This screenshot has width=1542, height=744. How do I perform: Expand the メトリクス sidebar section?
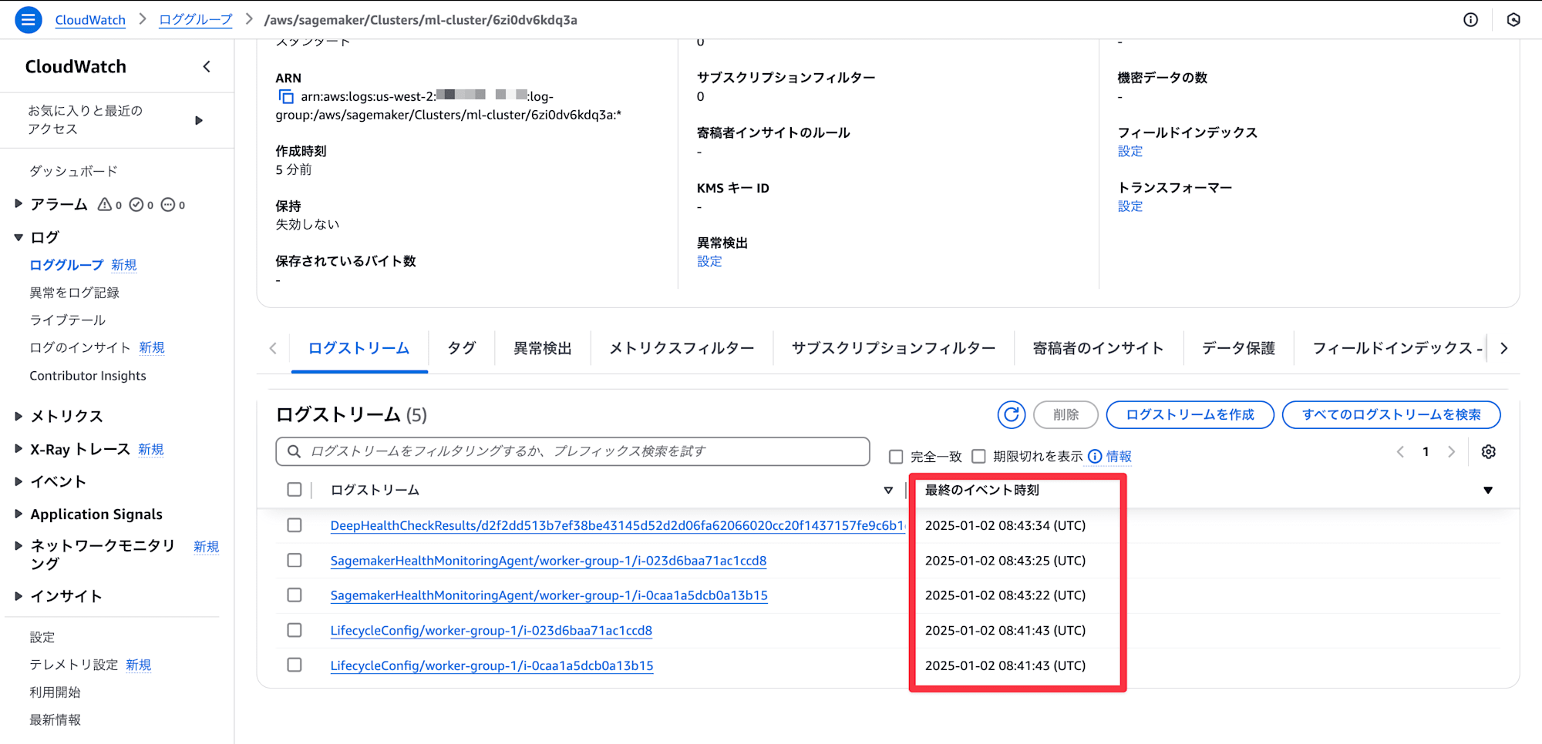19,416
